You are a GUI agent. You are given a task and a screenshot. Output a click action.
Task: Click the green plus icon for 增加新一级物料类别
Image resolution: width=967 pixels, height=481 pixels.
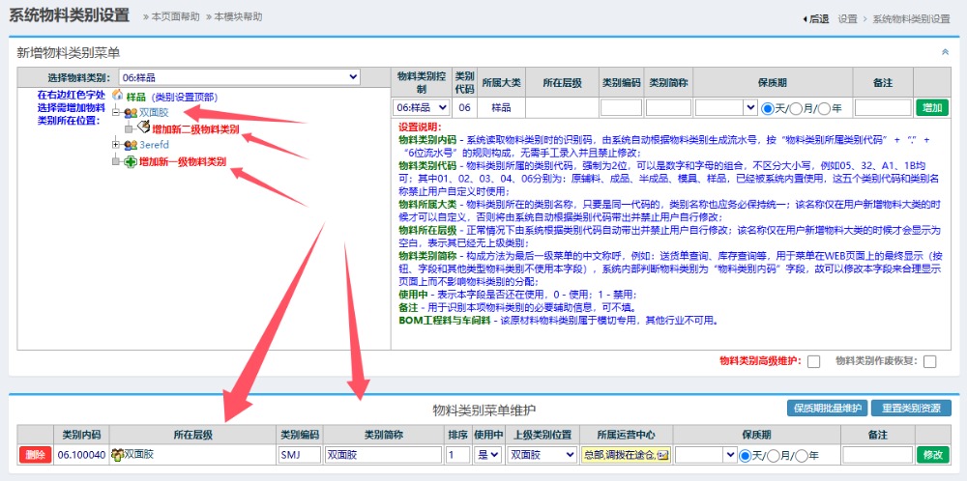click(130, 162)
